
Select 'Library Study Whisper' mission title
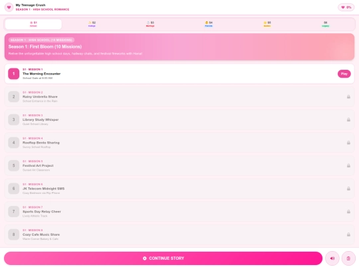(x=41, y=120)
